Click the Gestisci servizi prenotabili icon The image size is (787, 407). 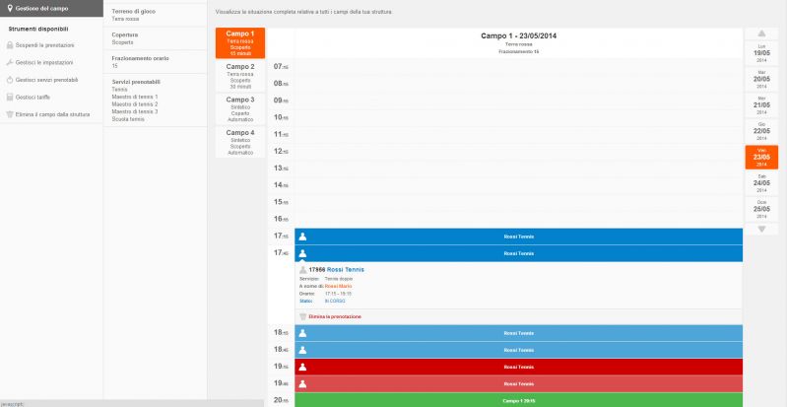pos(10,80)
